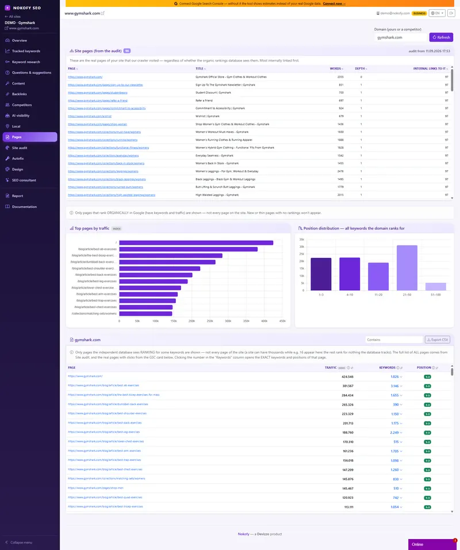460x550 pixels.
Task: Open Competitors menu item
Action: pos(30,105)
